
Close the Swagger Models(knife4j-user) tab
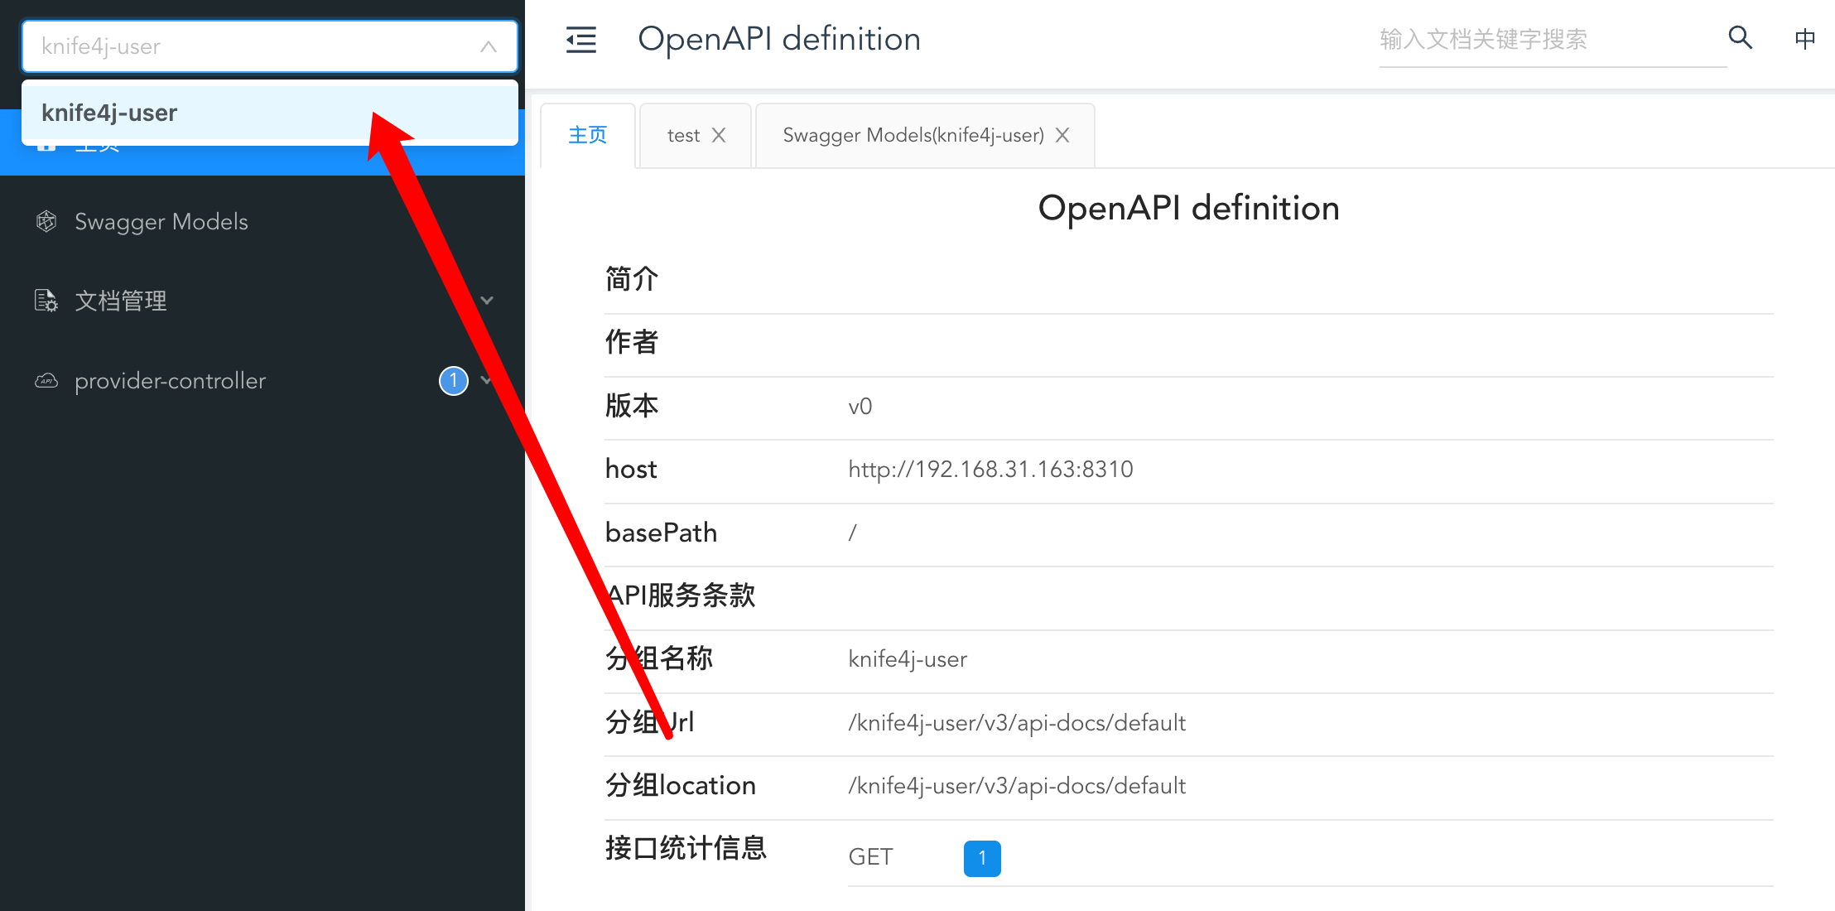point(1062,135)
